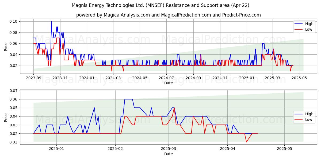
Task: Click the 2025-04 date tick label
Action: click(x=227, y=149)
